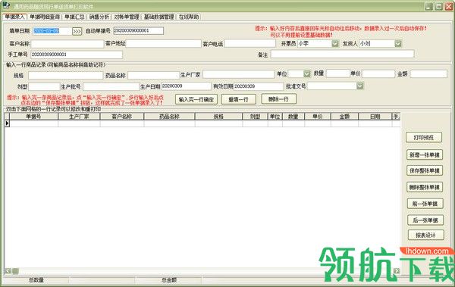Select the current row indicator arrow

point(8,123)
